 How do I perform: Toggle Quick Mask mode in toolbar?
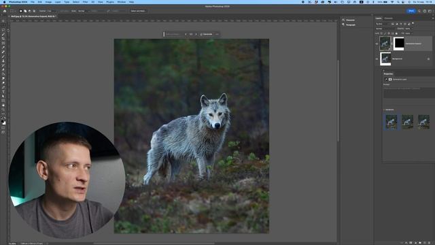pos(3,128)
